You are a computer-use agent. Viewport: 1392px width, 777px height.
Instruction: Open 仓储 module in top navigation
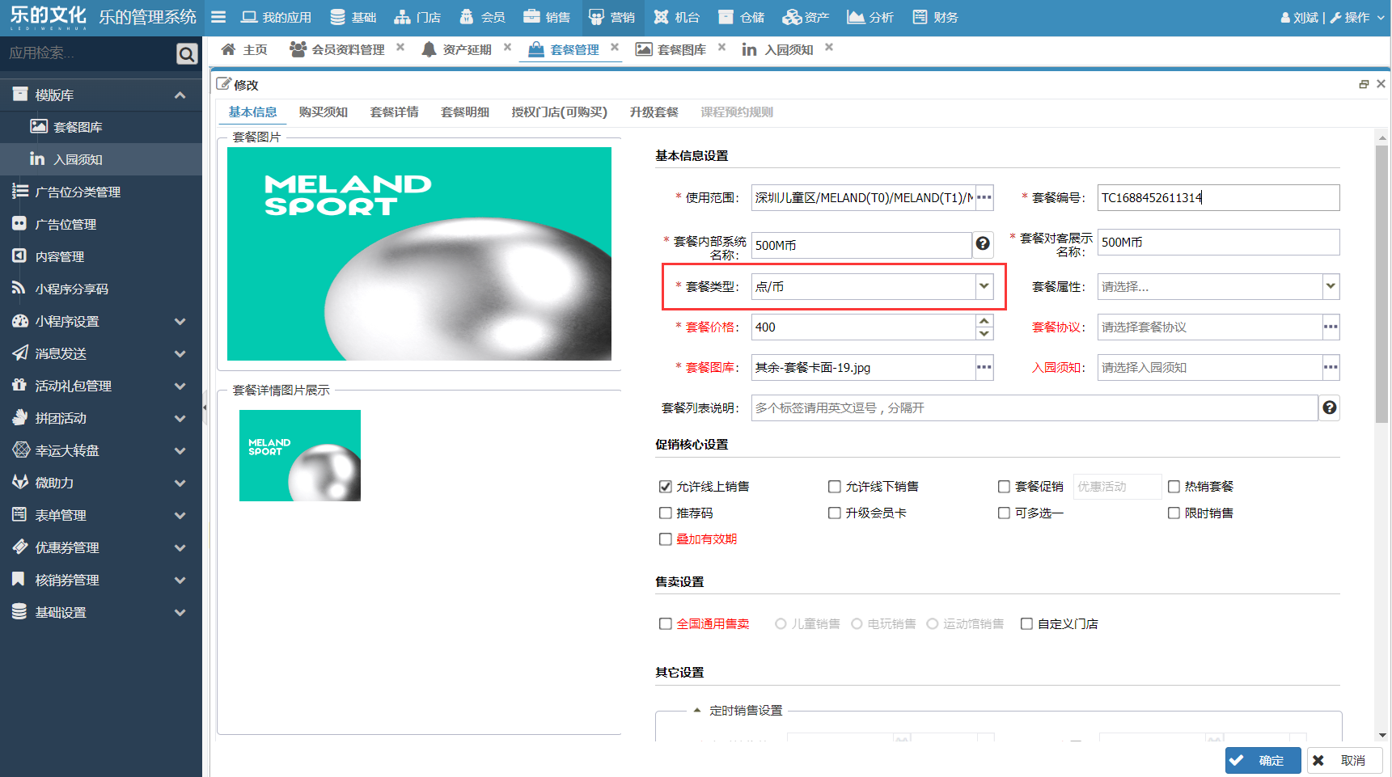point(741,17)
